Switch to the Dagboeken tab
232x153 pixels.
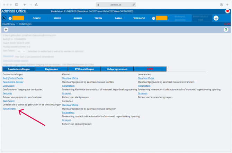click(x=52, y=69)
